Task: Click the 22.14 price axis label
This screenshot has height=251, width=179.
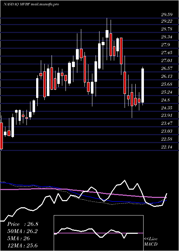Action: click(x=167, y=147)
